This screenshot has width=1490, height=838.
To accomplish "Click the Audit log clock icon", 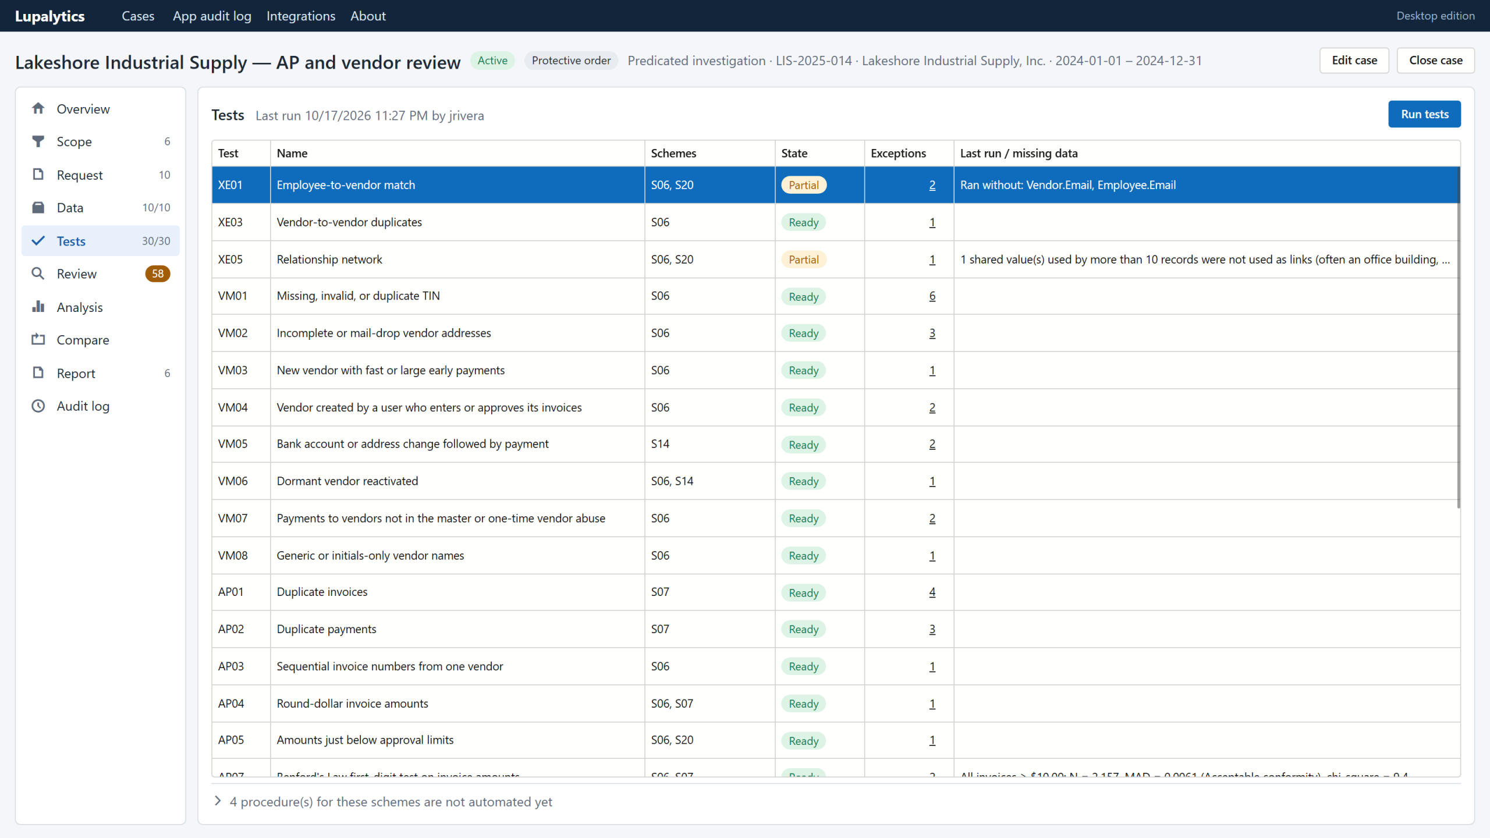I will pos(38,406).
